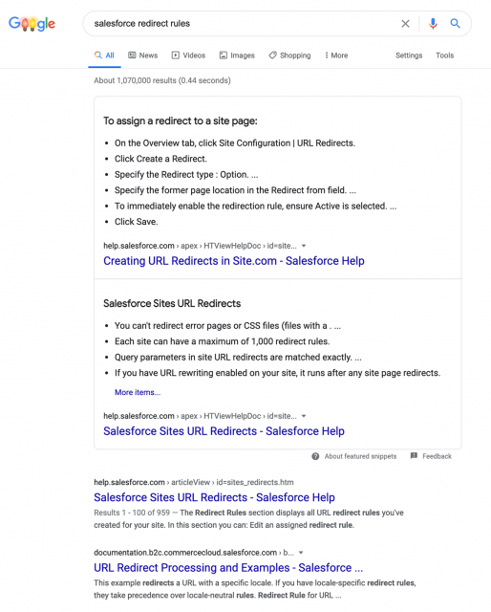Click the About featured snippets help icon
Screen dimensions: 491x612
315,456
